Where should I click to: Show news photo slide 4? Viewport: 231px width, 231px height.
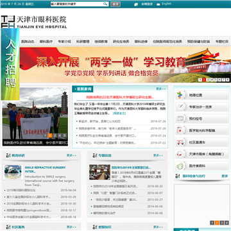click(60, 135)
